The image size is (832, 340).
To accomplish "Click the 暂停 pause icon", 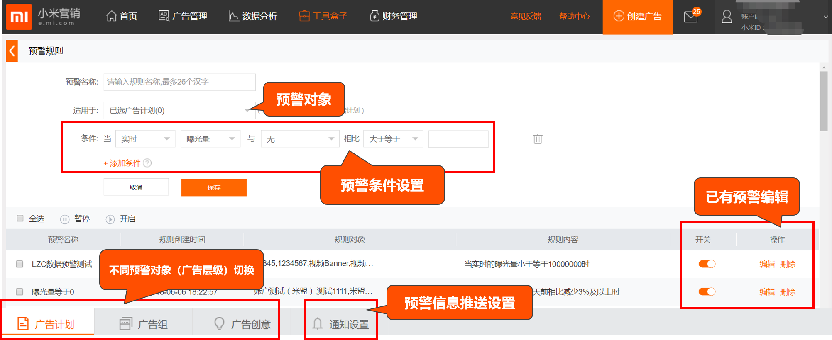I will [x=65, y=219].
